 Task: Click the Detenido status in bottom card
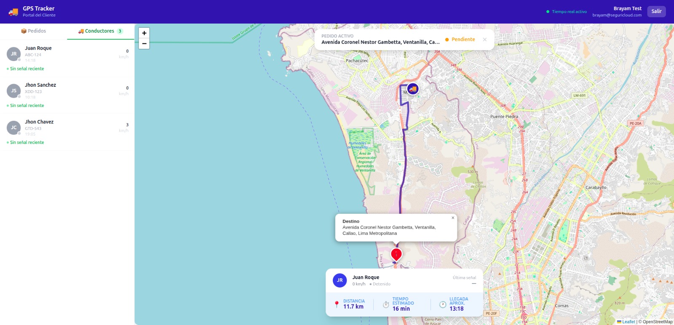point(380,284)
